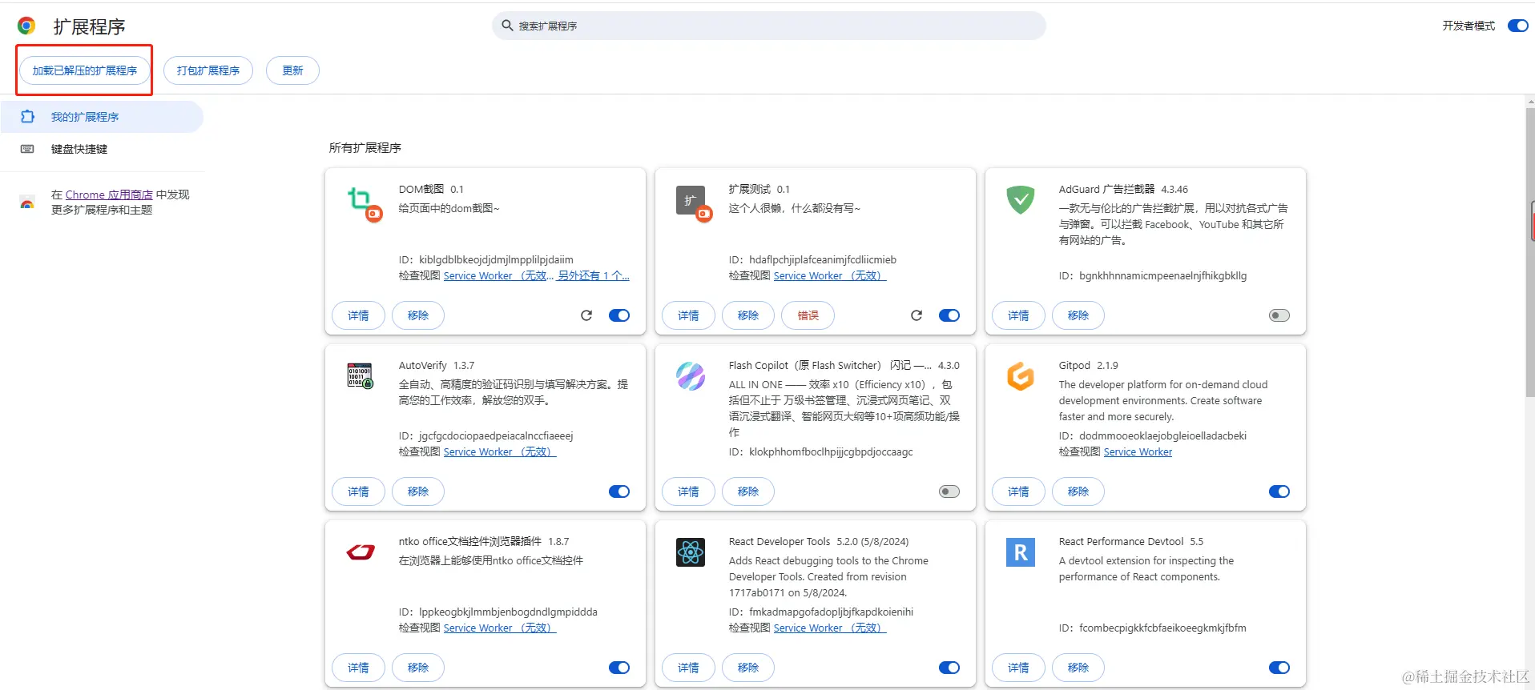Inspect React Developer Tools Service Worker link
Image resolution: width=1535 pixels, height=690 pixels.
coord(830,628)
